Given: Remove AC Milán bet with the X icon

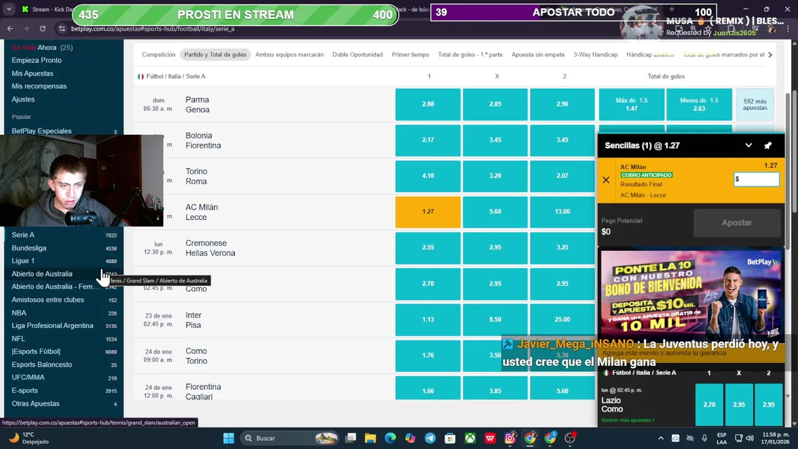Looking at the screenshot, I should point(606,180).
